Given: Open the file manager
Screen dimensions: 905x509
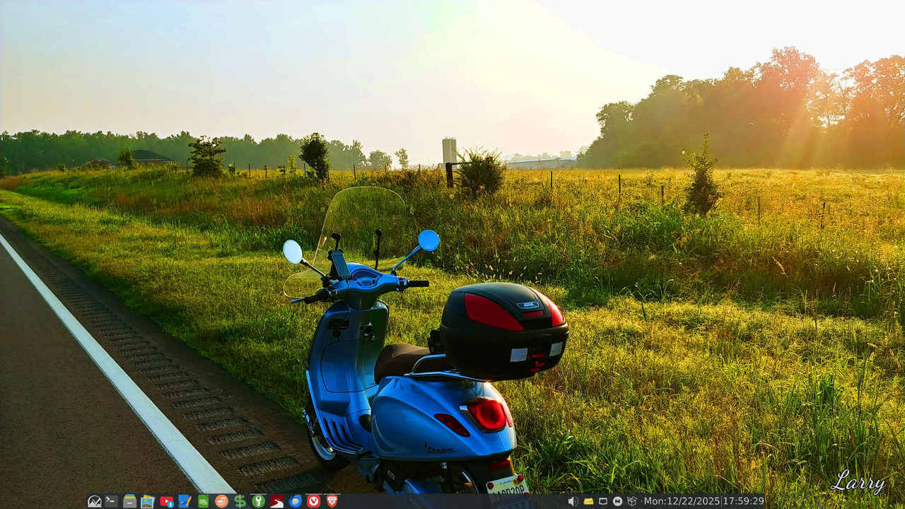Looking at the screenshot, I should tap(128, 501).
